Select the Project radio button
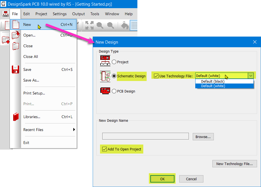261x187 pixels. [114, 62]
